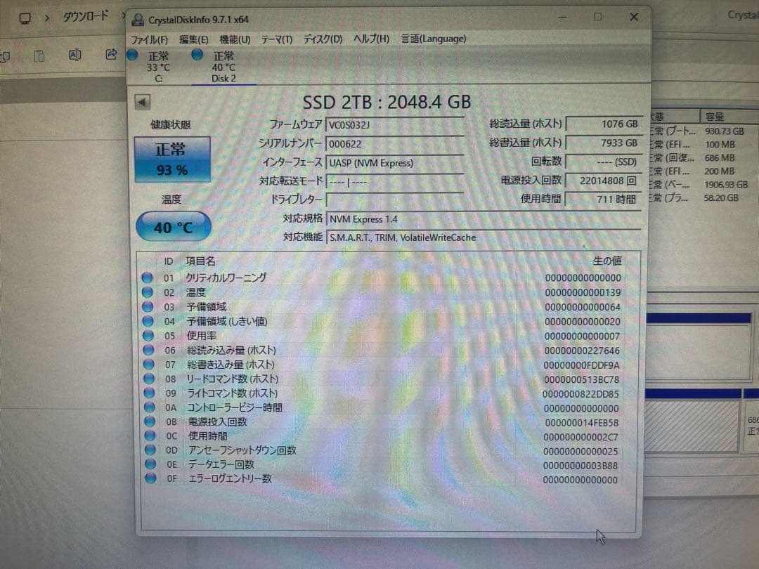Click raw value 00000000FDDF9A
The image size is (759, 569).
[x=581, y=365]
